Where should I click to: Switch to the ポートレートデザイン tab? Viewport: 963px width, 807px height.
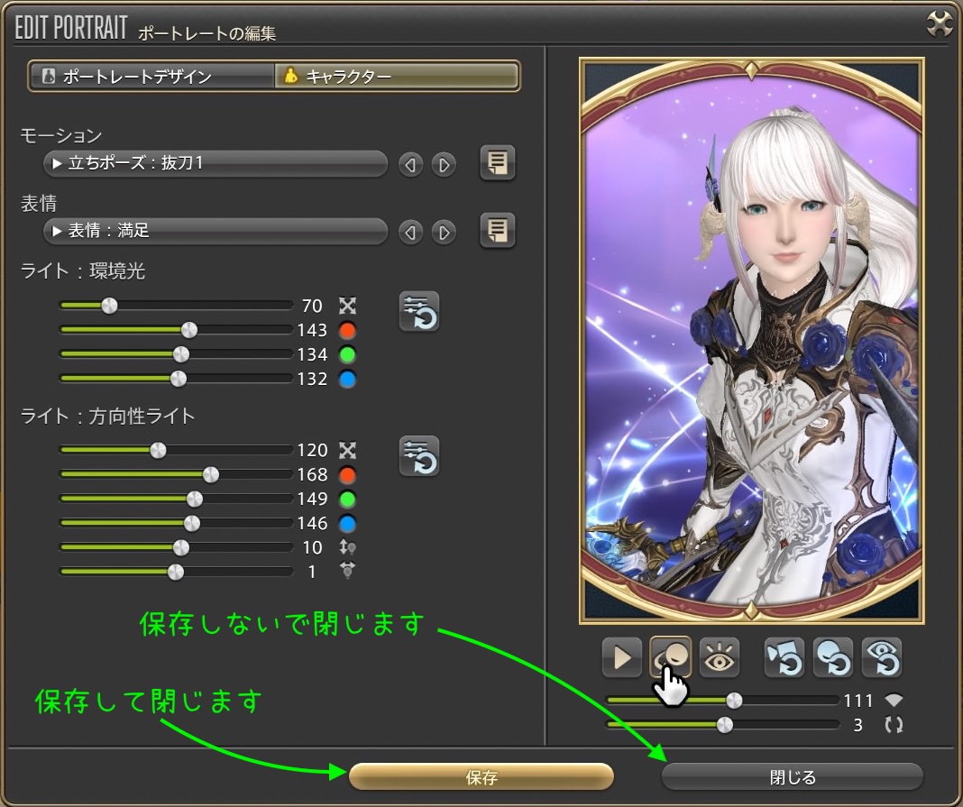tap(151, 77)
